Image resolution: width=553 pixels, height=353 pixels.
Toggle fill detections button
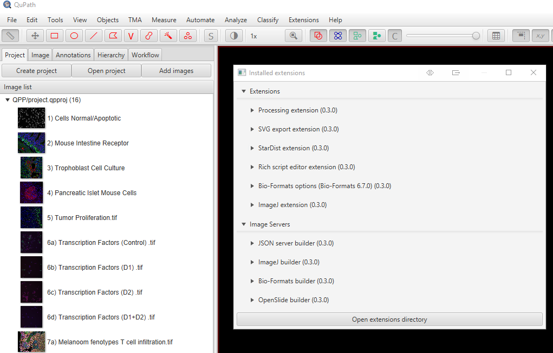click(x=376, y=36)
